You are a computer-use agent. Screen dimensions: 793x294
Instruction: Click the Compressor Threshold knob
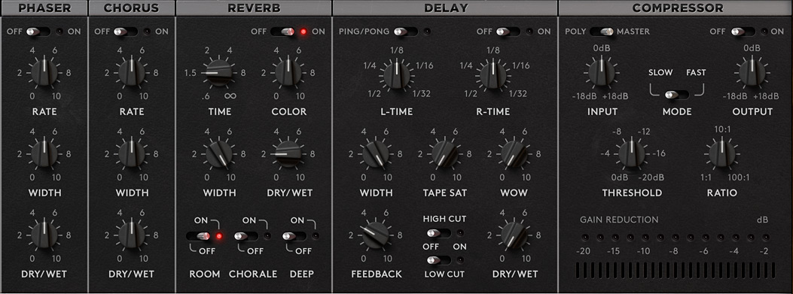pos(632,153)
